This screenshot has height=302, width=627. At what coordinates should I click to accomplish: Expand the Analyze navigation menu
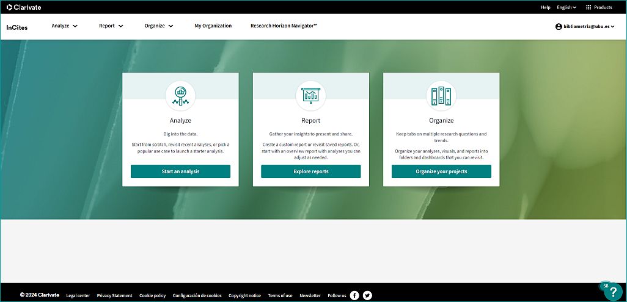(65, 26)
